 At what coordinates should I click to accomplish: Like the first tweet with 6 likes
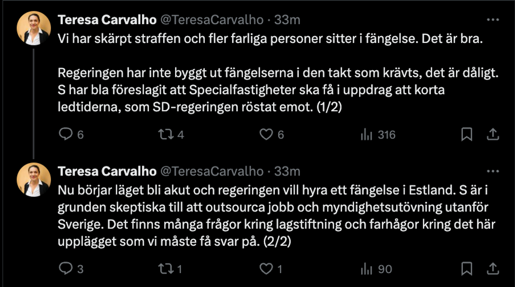click(266, 134)
